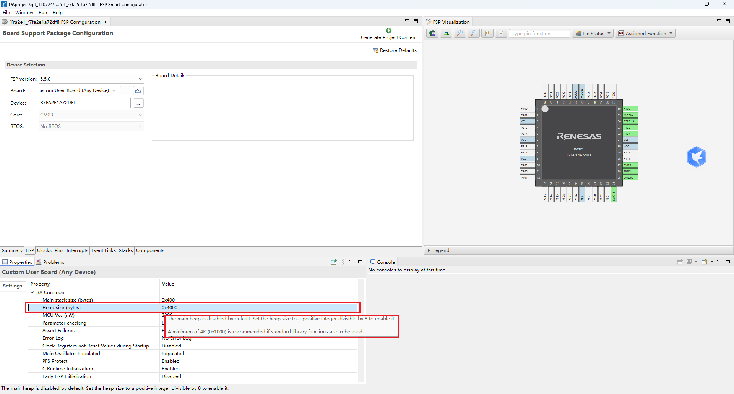734x394 pixels.
Task: Click the import board icon next to Board
Action: (138, 91)
